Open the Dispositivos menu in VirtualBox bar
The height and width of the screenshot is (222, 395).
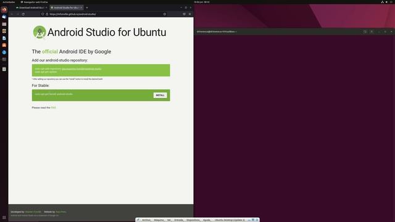point(193,220)
